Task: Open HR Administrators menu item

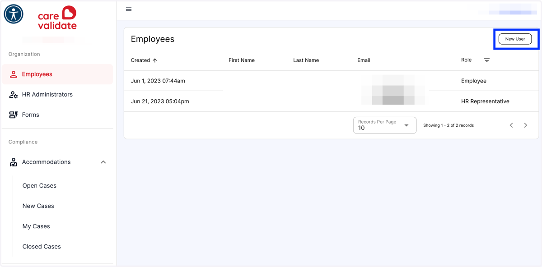Action: point(57,95)
